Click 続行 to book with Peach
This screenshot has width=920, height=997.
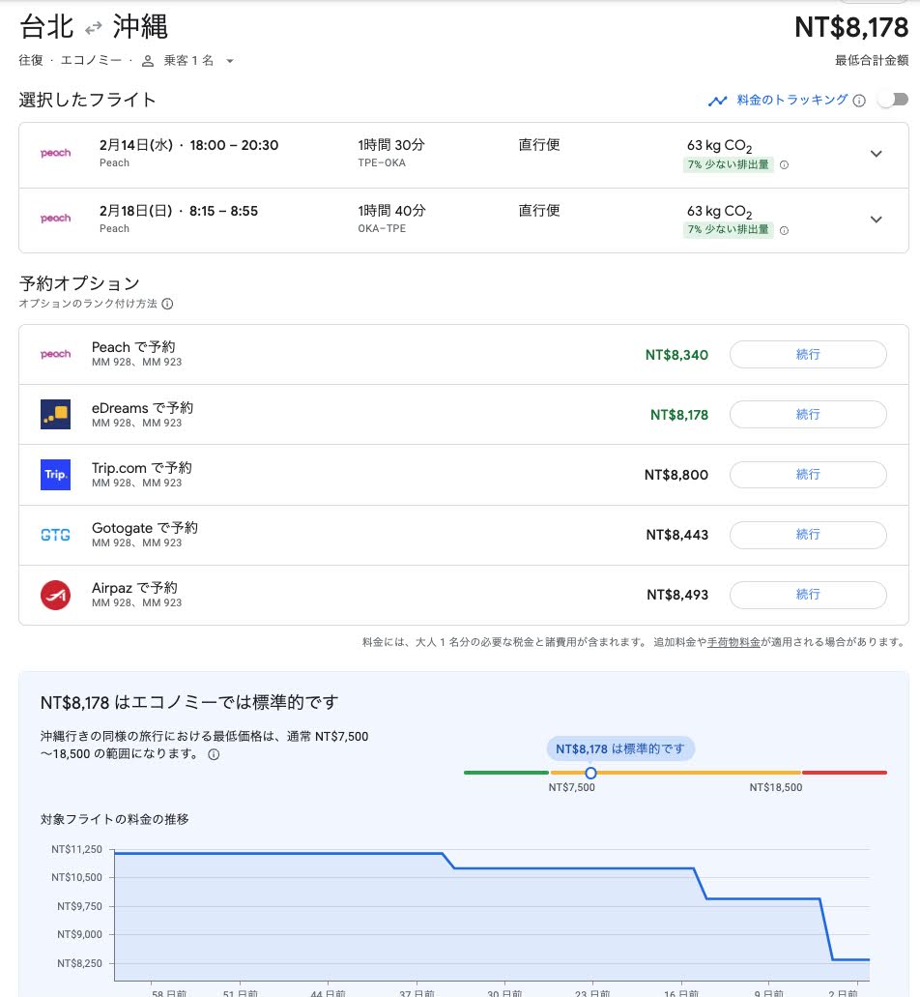(807, 355)
